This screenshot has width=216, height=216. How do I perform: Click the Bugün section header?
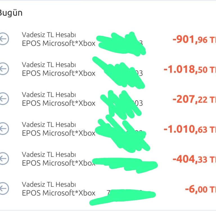click(x=11, y=13)
